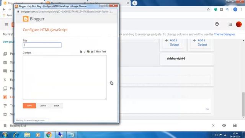Image resolution: width=245 pixels, height=138 pixels.
Task: Open File Explorer from taskbar
Action: coord(27,135)
